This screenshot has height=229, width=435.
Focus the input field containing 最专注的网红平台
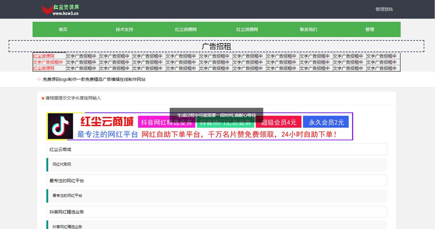216,180
